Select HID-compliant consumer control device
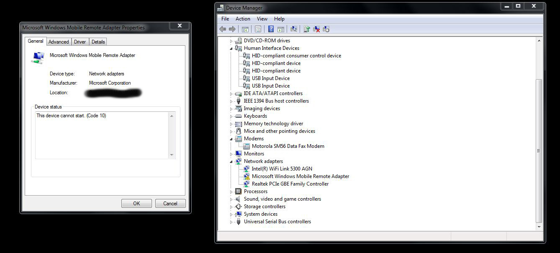Image resolution: width=560 pixels, height=253 pixels. pyautogui.click(x=296, y=56)
